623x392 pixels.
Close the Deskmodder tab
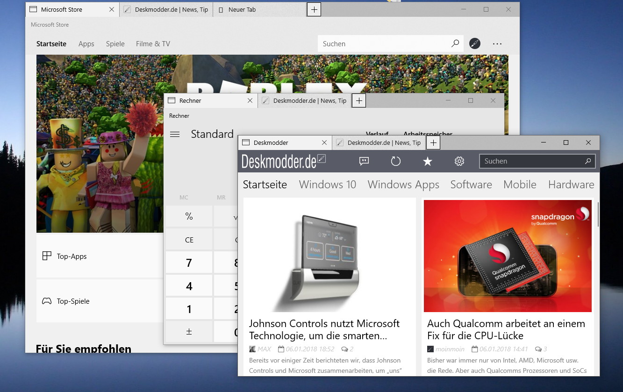click(325, 143)
